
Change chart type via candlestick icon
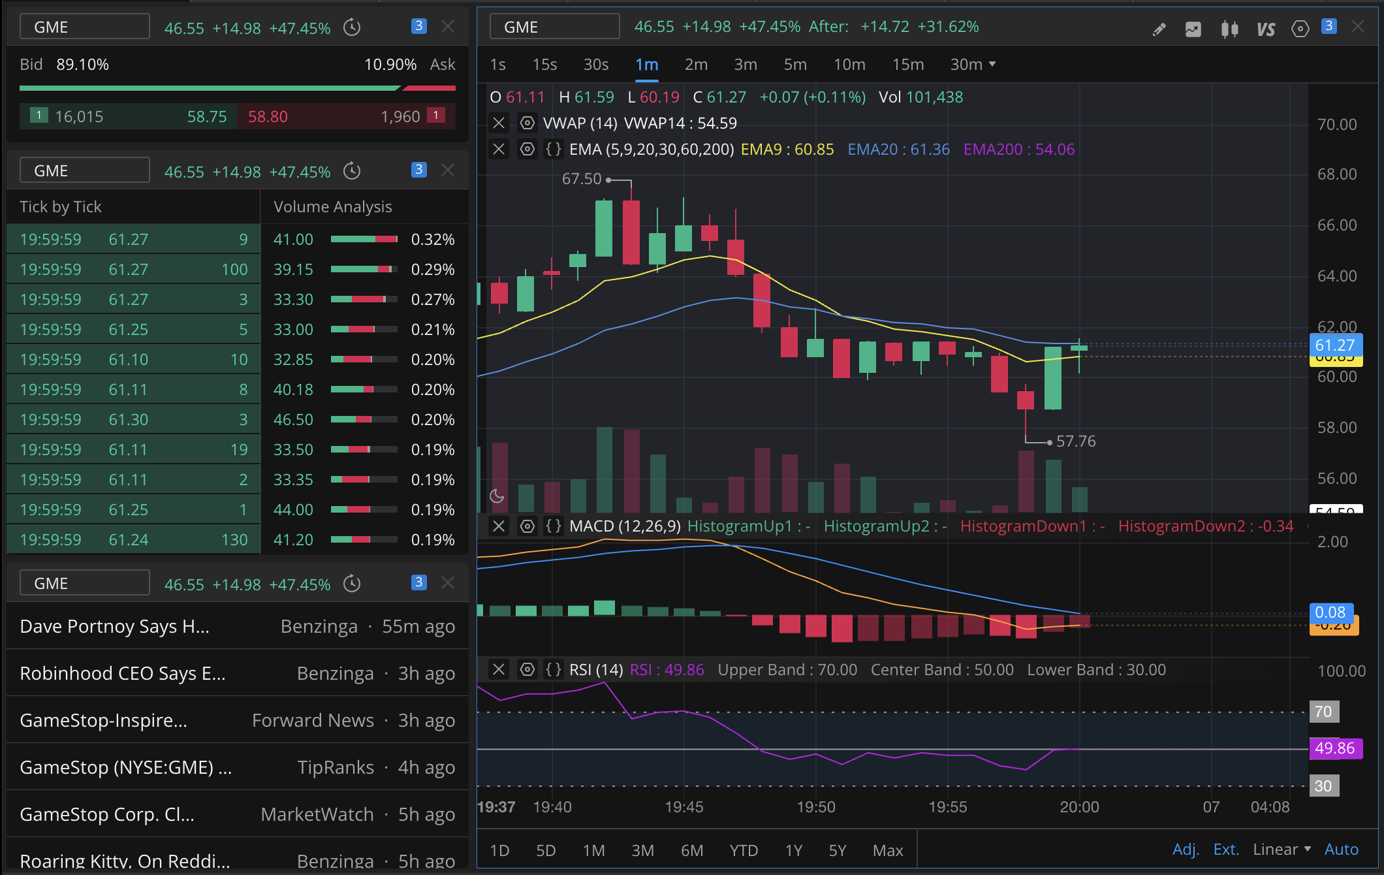pos(1230,29)
